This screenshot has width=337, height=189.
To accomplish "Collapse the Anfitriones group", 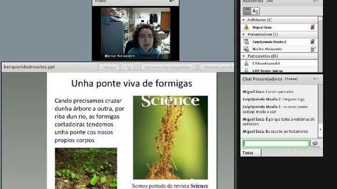I will click(x=244, y=20).
